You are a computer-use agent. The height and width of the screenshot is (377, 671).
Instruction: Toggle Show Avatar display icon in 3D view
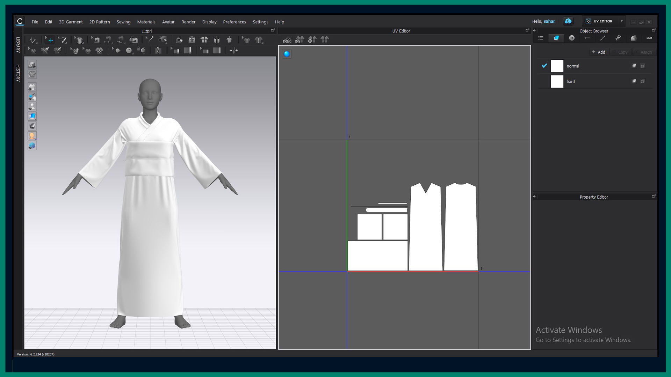(32, 107)
